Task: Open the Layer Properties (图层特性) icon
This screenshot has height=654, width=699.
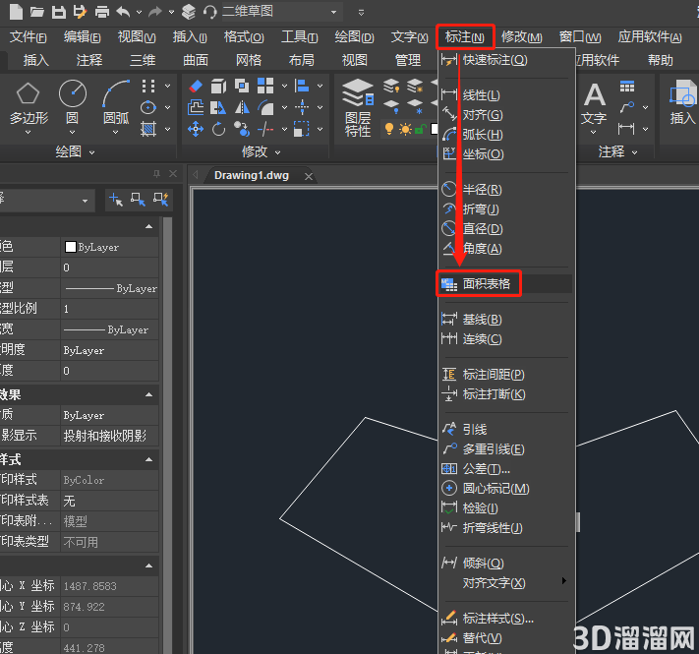Action: (358, 108)
